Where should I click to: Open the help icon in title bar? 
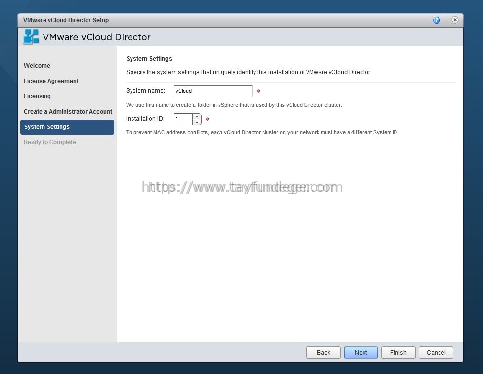tap(436, 20)
